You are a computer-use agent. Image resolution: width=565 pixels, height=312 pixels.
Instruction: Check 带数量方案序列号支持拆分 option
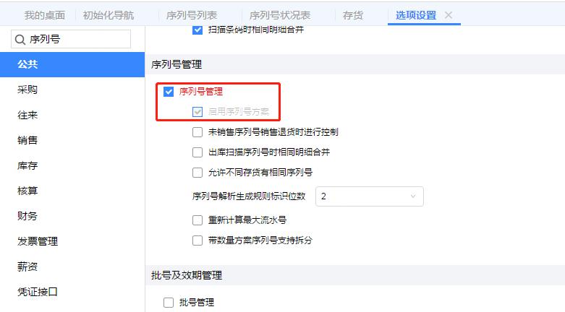coord(197,240)
